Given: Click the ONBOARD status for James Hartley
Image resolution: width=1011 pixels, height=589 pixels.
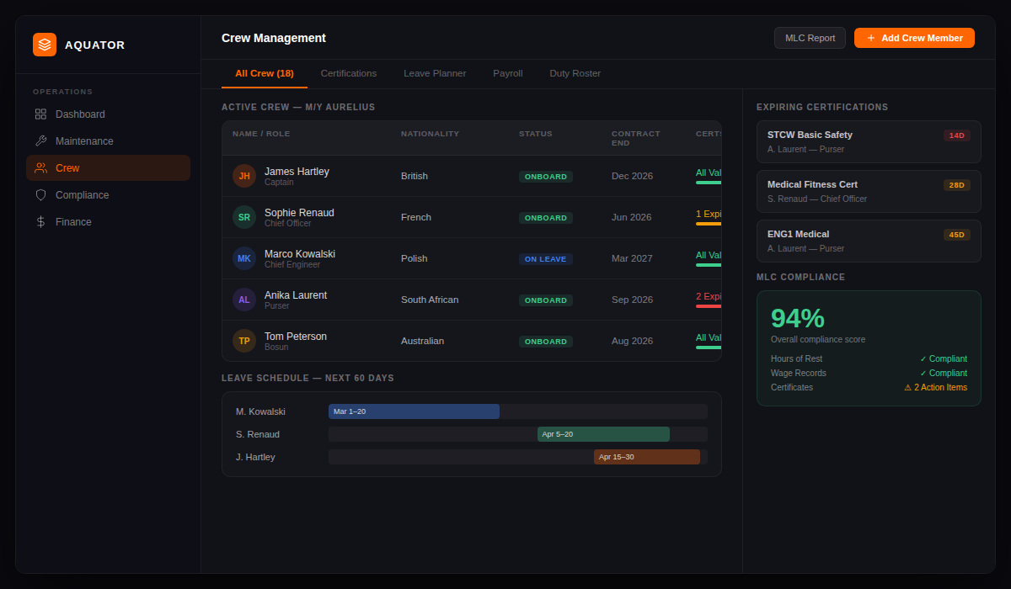Looking at the screenshot, I should [546, 177].
